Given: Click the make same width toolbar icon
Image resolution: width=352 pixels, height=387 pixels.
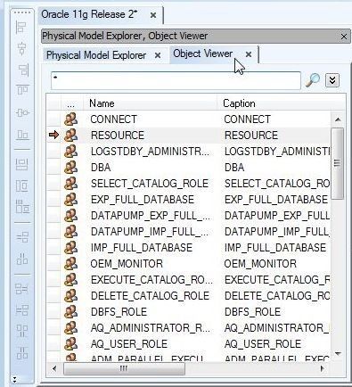Looking at the screenshot, I should pyautogui.click(x=22, y=164).
